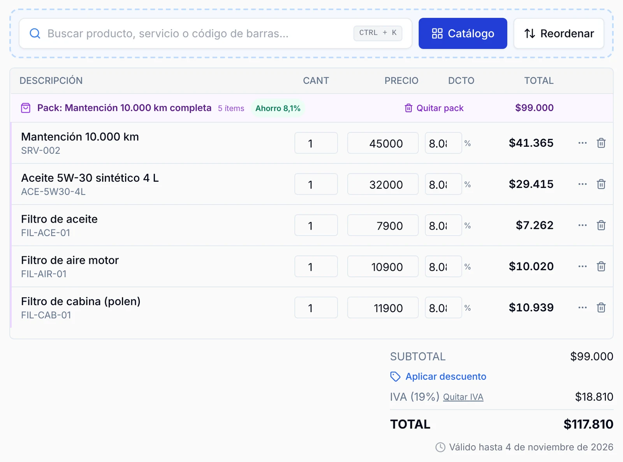Open more options for Filtro de aceite

583,225
